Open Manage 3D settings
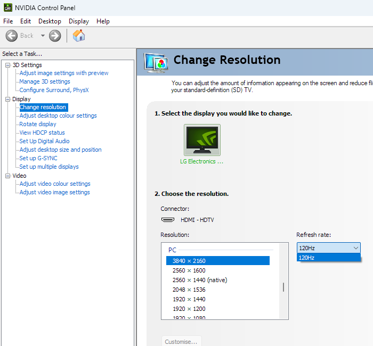The height and width of the screenshot is (346, 373). [45, 81]
